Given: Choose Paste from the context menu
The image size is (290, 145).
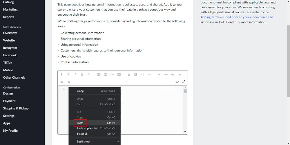Looking at the screenshot, I should pyautogui.click(x=95, y=123).
